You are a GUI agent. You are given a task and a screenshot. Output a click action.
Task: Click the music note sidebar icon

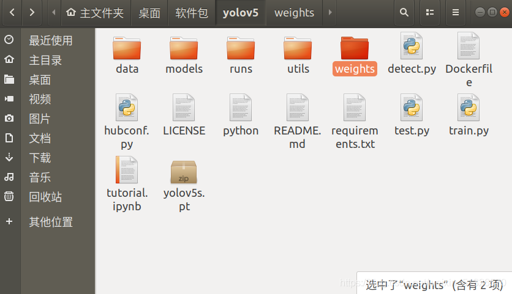pyautogui.click(x=9, y=177)
